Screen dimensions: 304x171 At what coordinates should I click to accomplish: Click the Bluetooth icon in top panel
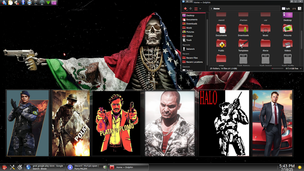[23, 3]
